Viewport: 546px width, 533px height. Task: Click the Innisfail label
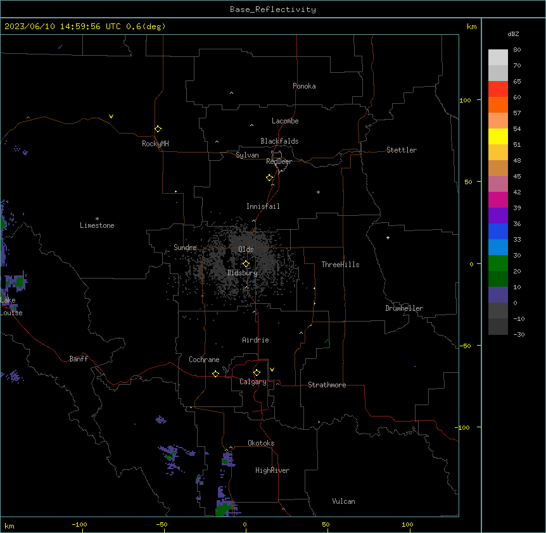(x=263, y=206)
